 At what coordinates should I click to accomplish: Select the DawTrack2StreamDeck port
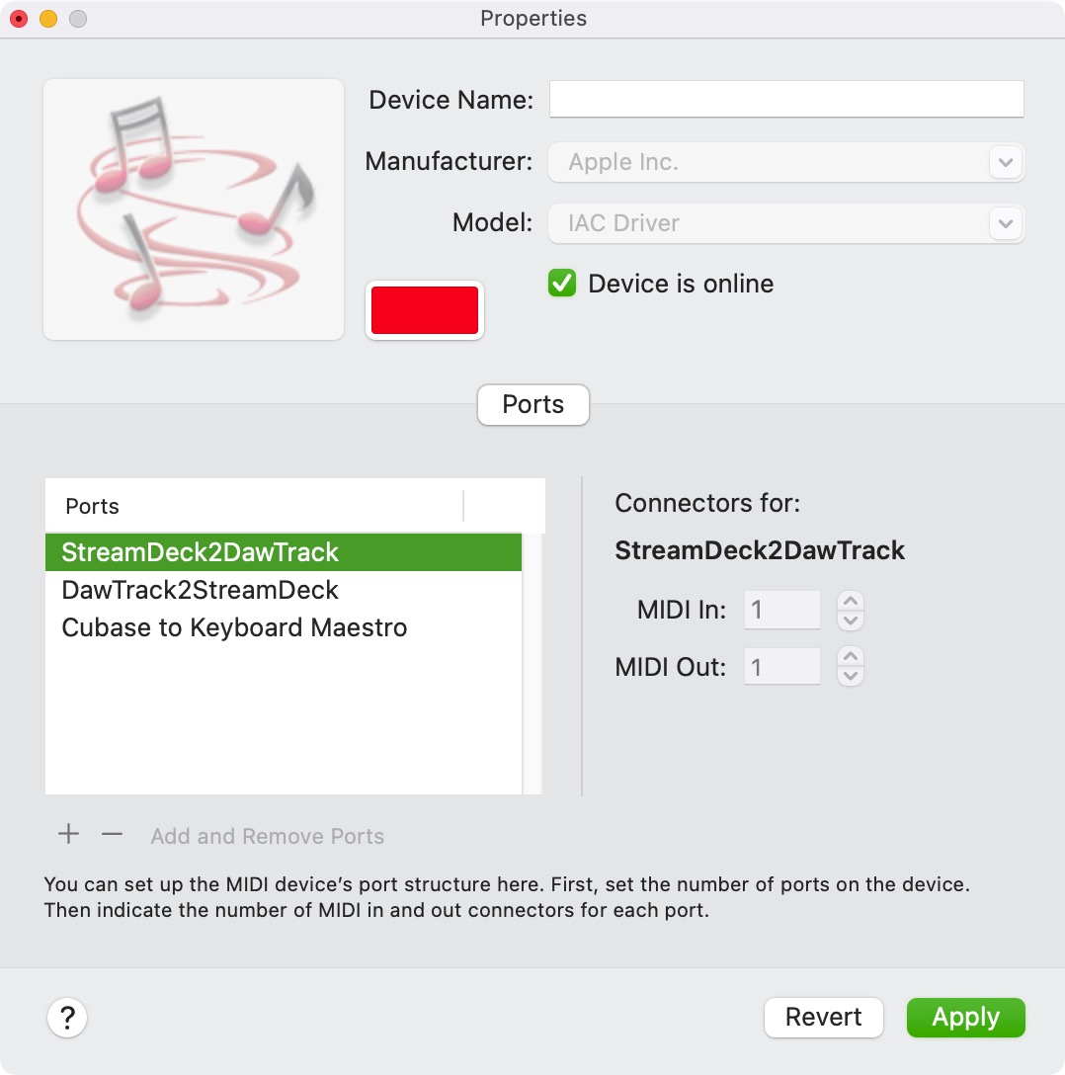[283, 590]
